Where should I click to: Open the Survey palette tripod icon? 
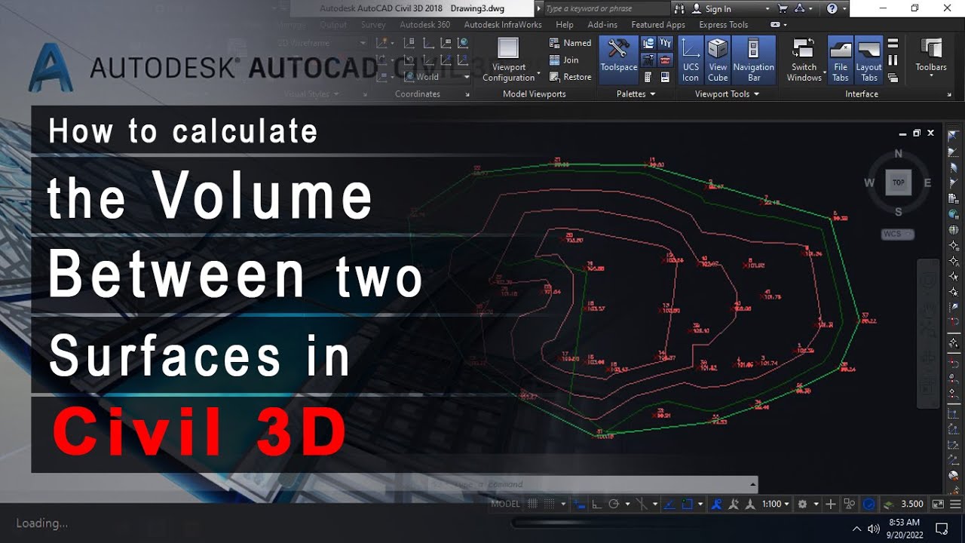[x=648, y=60]
